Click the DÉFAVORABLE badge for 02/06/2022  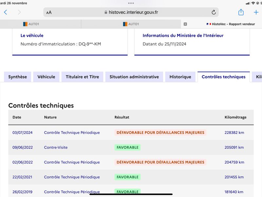[160, 162]
